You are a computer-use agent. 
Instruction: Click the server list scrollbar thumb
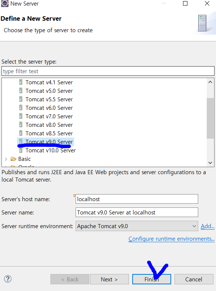pos(210,118)
